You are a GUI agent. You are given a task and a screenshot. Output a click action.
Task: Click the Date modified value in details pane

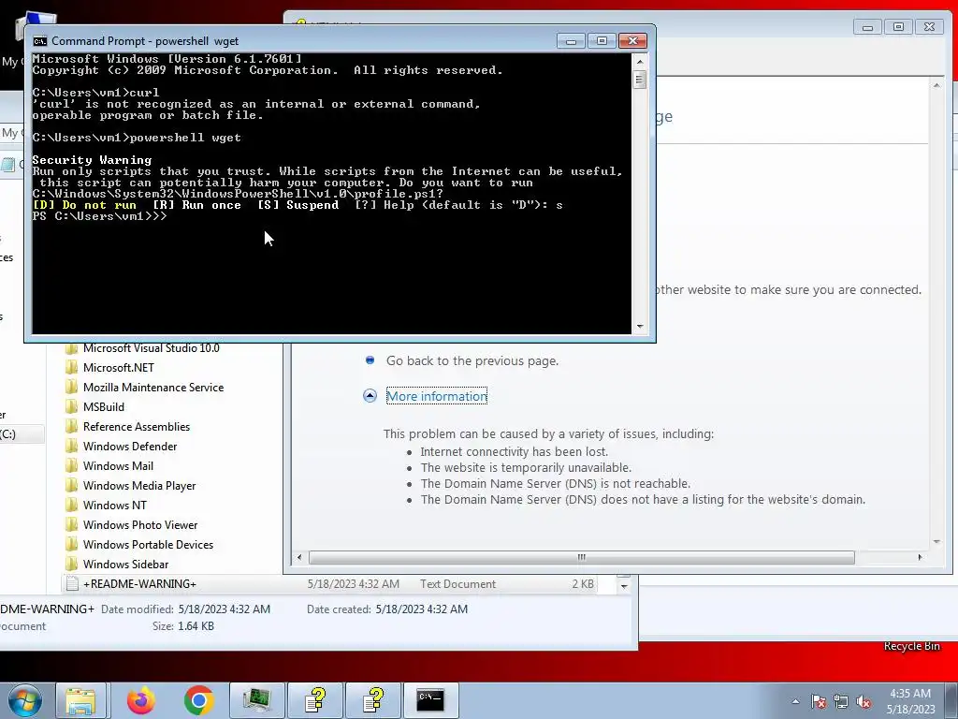click(225, 609)
